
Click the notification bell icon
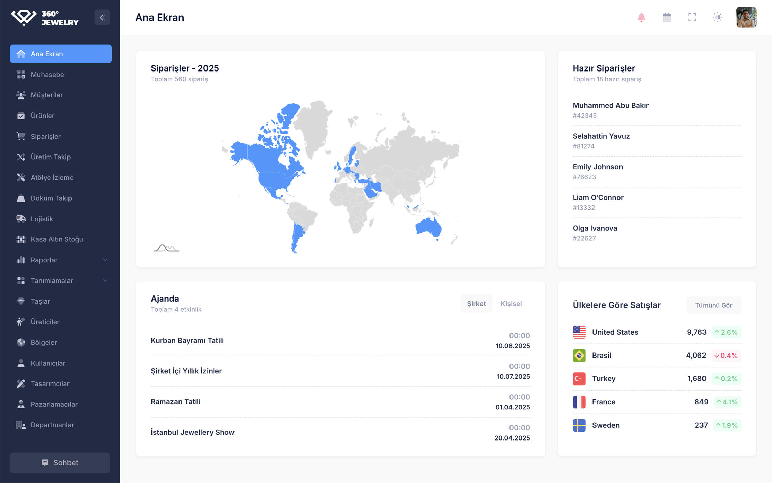click(x=641, y=17)
